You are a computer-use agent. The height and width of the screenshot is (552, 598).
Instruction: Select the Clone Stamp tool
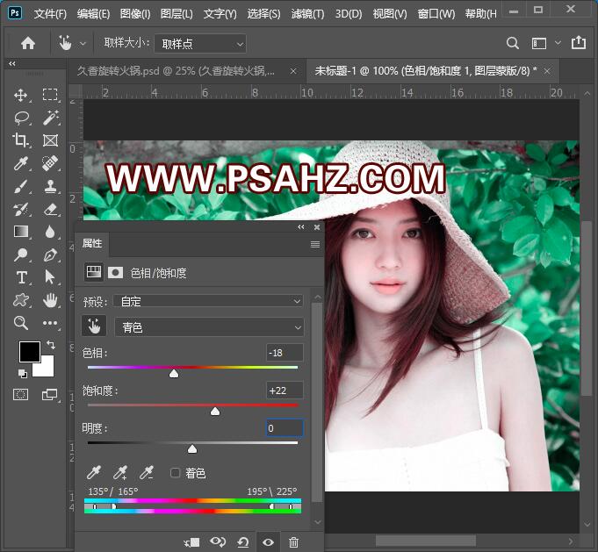tap(50, 186)
